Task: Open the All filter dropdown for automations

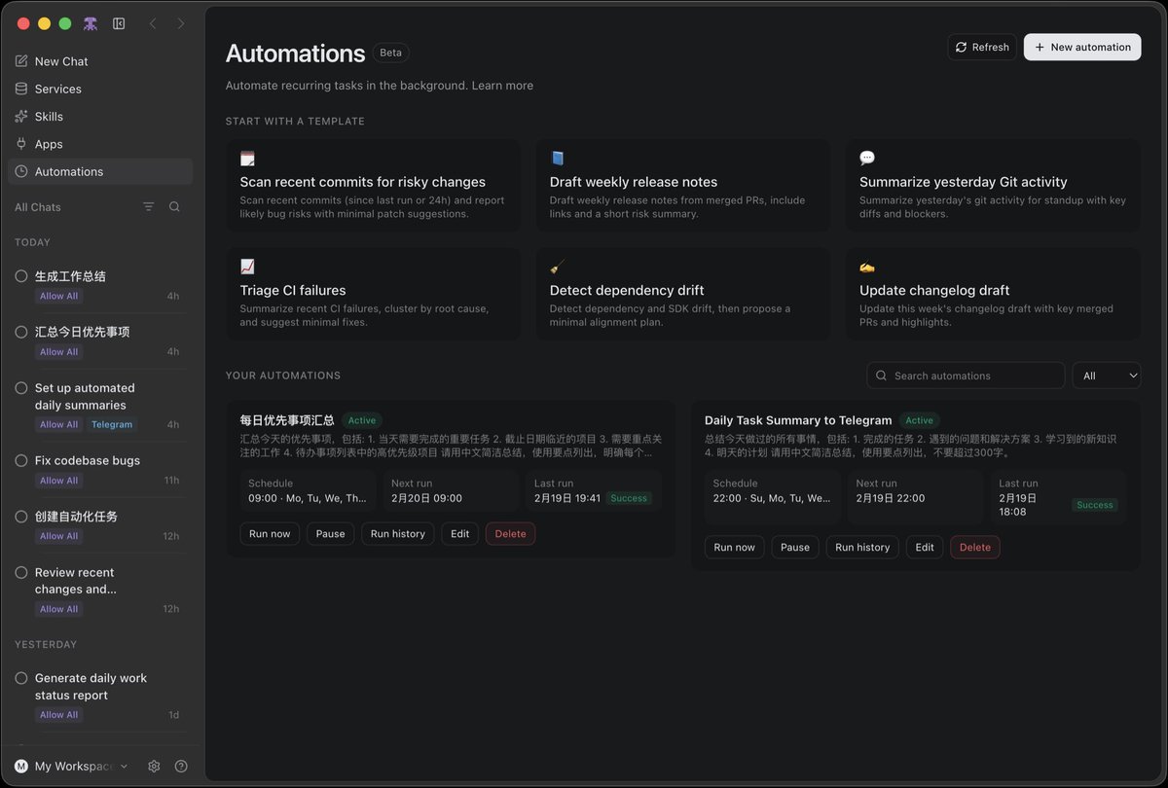Action: [1107, 376]
